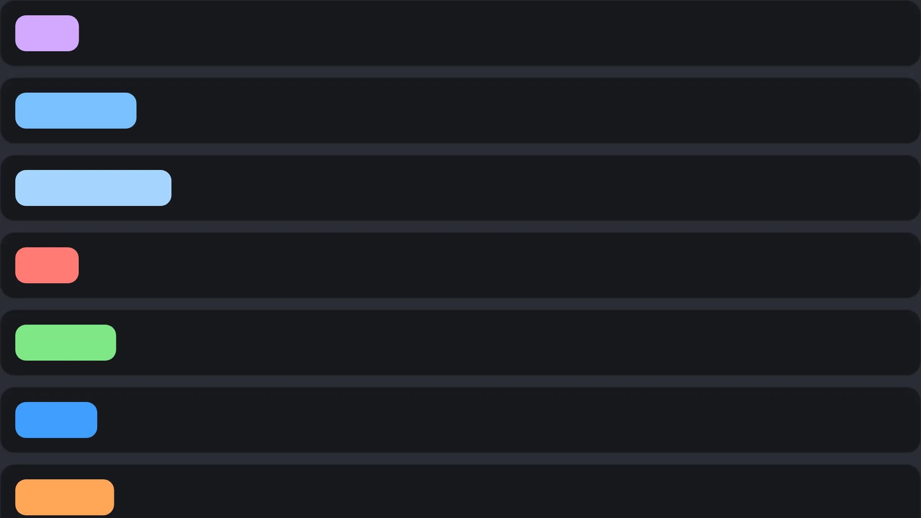
Task: Click the orange pill tag
Action: [65, 497]
